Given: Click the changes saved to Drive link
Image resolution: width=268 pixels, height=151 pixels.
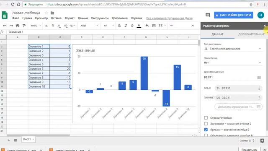Looking at the screenshot, I should coord(169,18).
